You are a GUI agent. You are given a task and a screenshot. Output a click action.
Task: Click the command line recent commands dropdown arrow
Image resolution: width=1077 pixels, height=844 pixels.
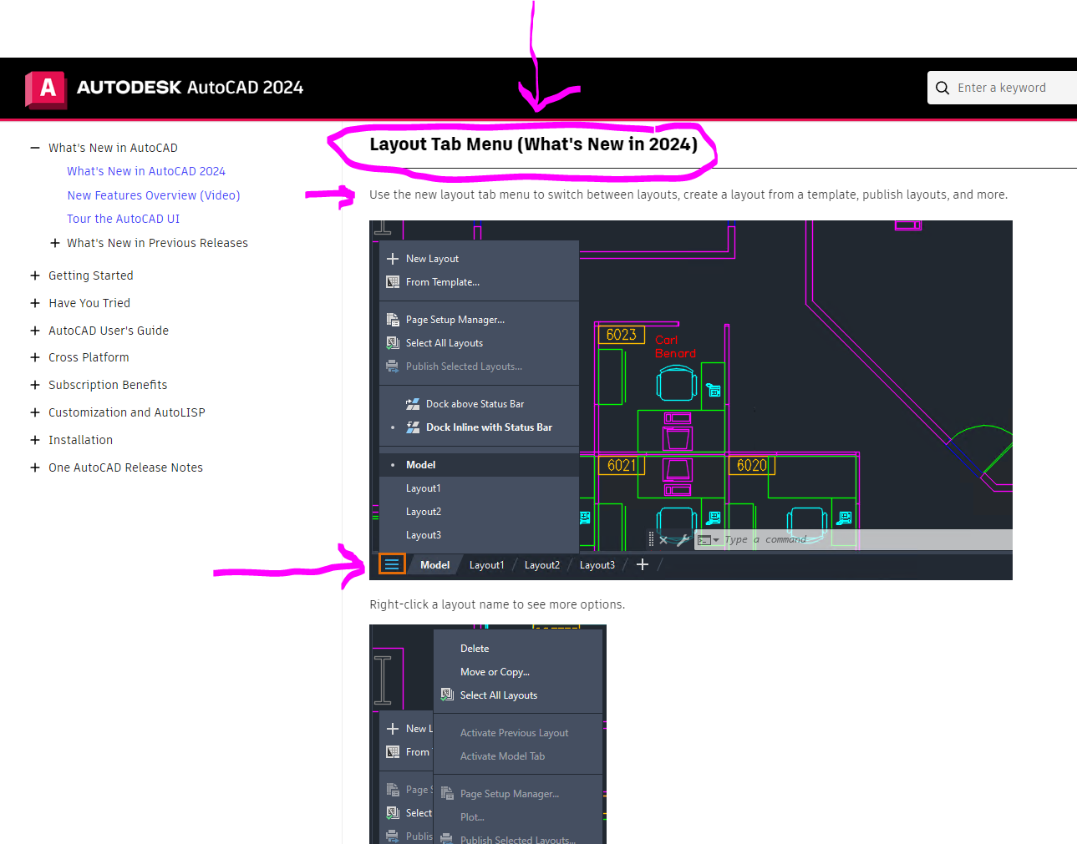pyautogui.click(x=716, y=540)
